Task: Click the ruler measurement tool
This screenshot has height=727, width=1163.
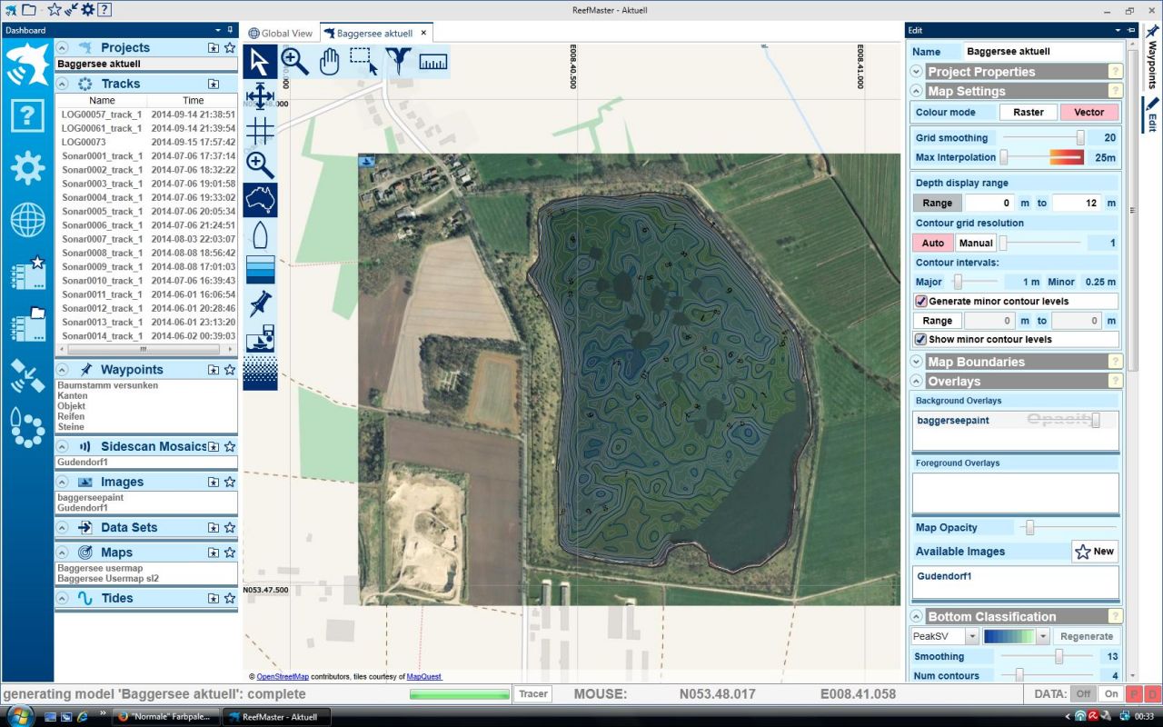Action: (432, 62)
